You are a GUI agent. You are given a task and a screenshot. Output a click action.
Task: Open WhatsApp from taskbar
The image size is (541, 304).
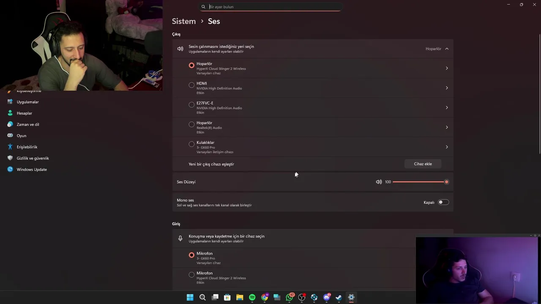click(290, 297)
